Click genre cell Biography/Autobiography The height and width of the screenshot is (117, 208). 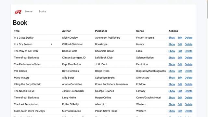click(x=151, y=71)
